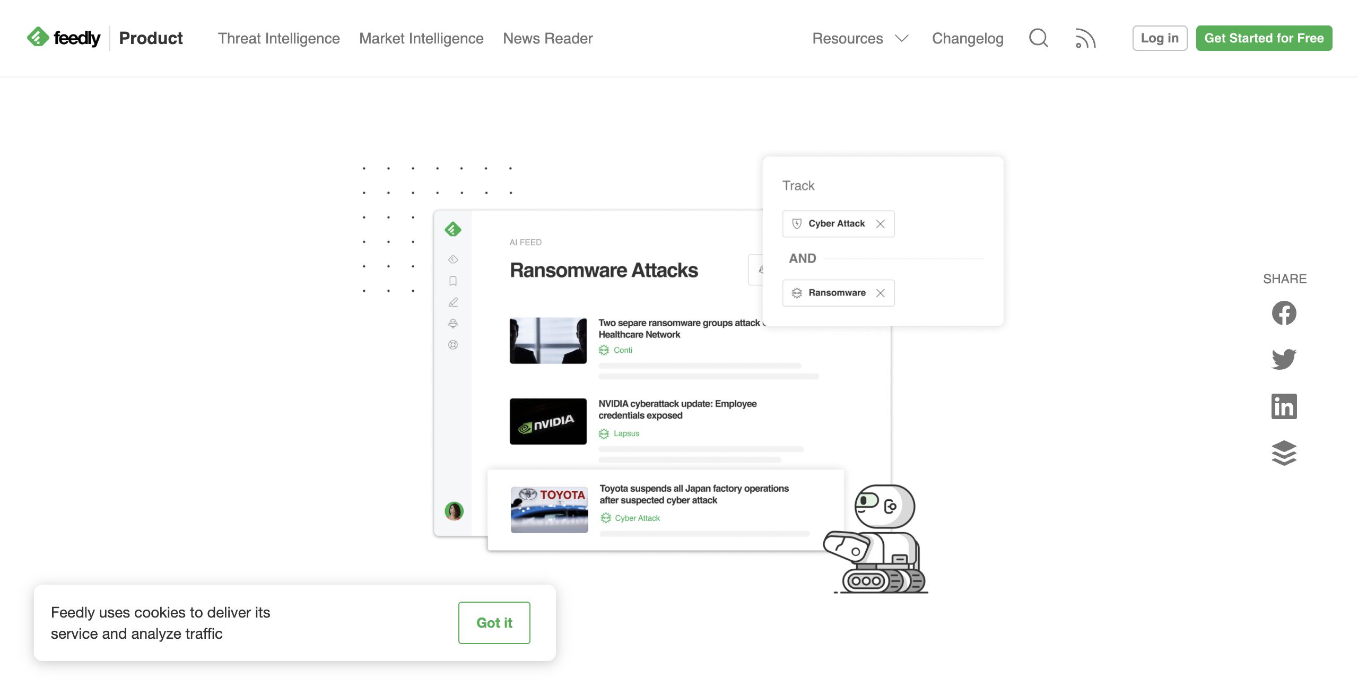1358x695 pixels.
Task: Open the NVIDIA article thumbnail
Action: [x=548, y=421]
